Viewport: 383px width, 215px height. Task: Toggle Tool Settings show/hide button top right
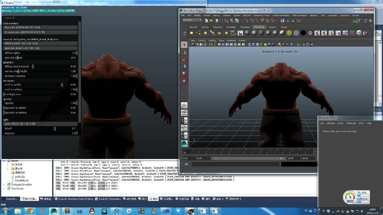(x=365, y=21)
